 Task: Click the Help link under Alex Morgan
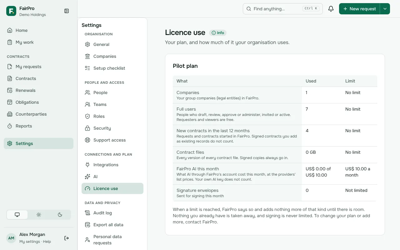tap(47, 242)
